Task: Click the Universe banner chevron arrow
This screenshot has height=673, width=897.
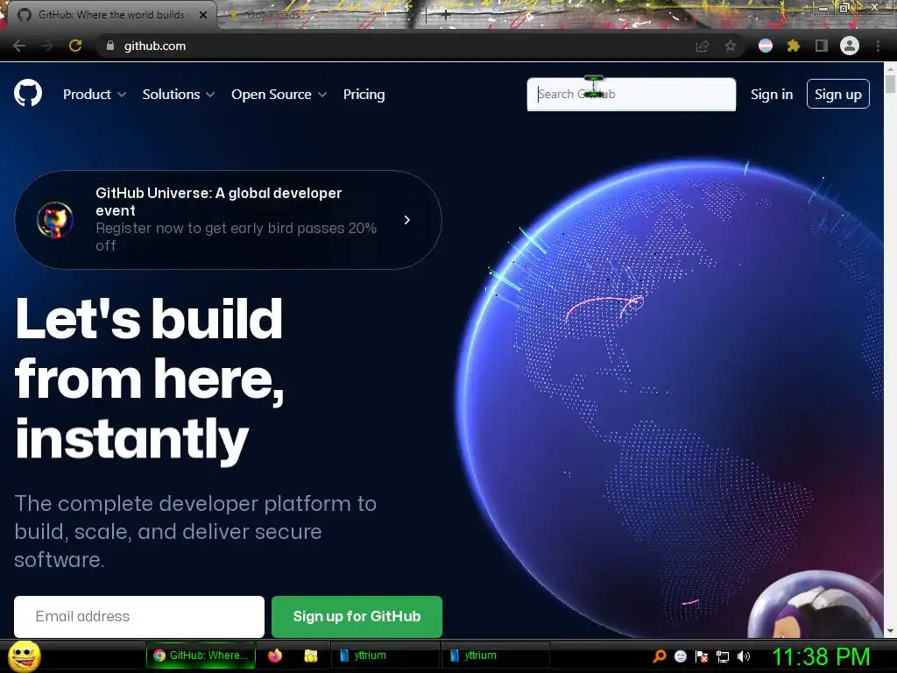Action: [x=406, y=220]
